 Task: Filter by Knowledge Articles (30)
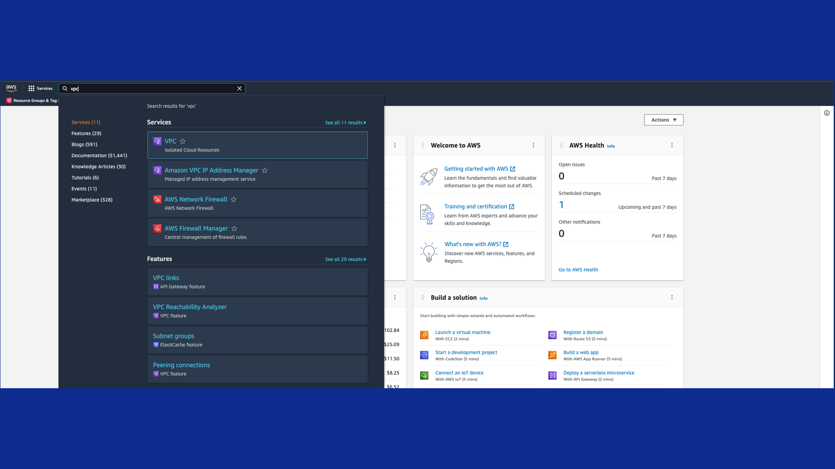(98, 167)
